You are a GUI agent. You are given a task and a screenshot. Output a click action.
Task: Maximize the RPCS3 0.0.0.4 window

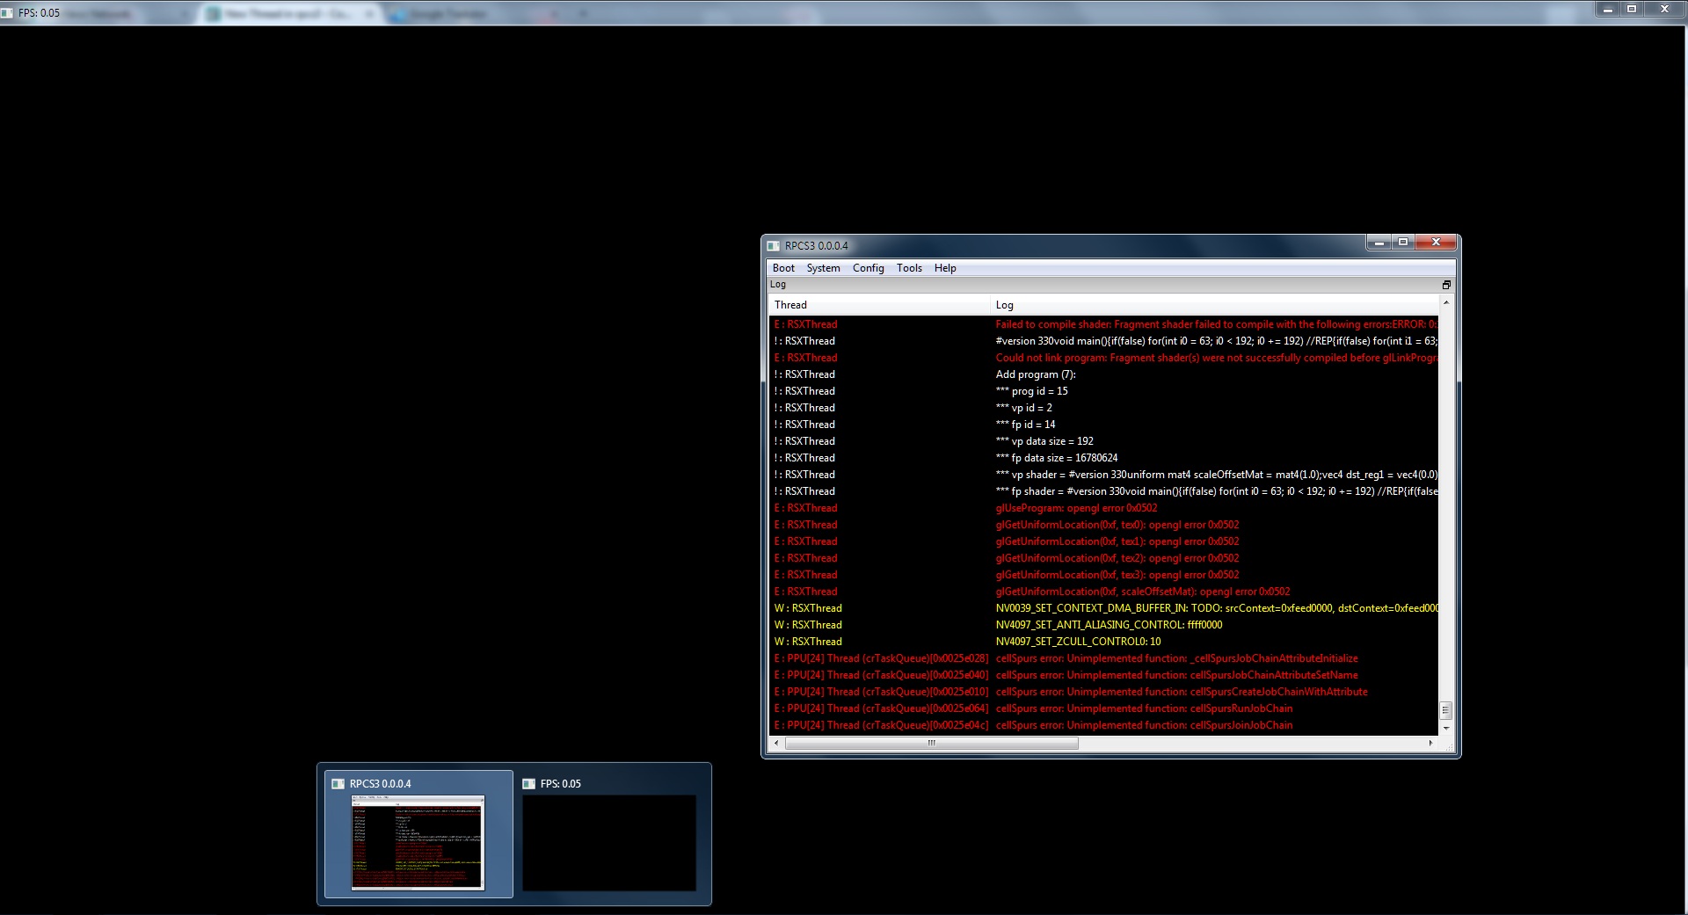coord(1403,243)
